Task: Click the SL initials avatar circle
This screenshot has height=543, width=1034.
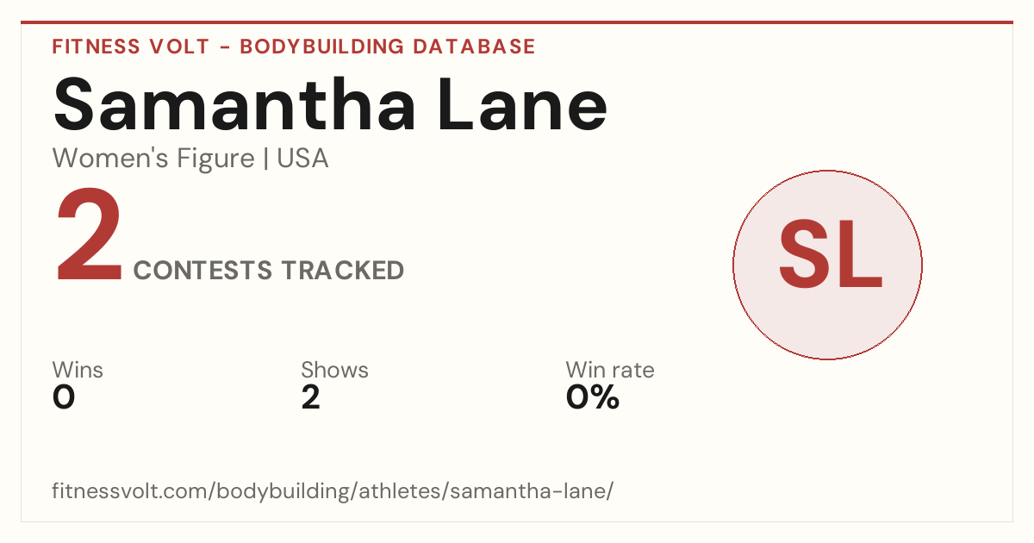Action: tap(827, 265)
